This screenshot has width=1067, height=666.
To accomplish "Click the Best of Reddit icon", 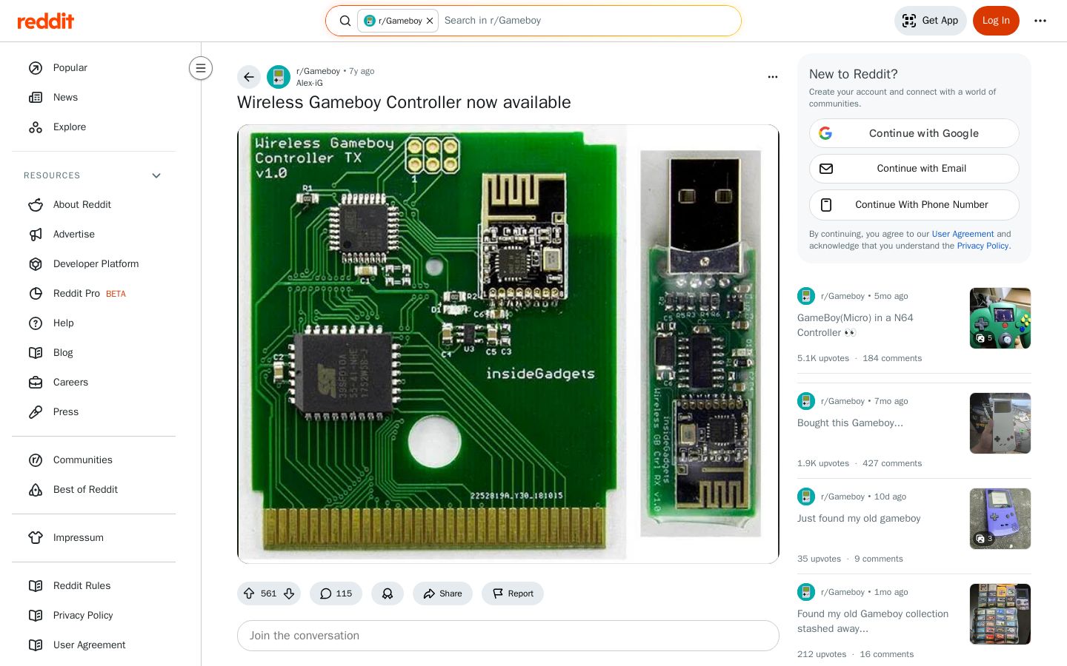I will click(36, 490).
